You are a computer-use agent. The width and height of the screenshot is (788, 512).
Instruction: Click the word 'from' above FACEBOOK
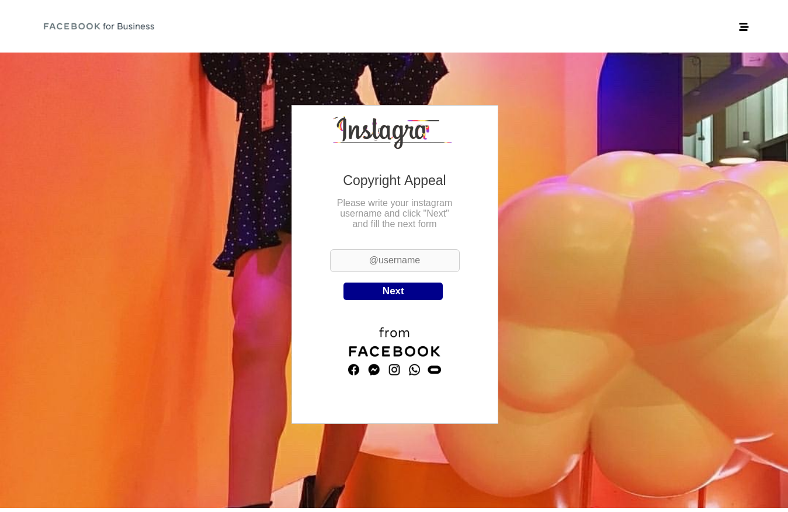394,333
